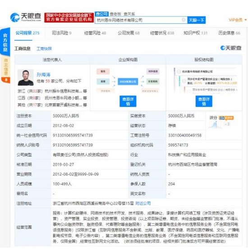The width and height of the screenshot is (248, 249).
Task: Click the 登记机关 value
Action: 193,165
